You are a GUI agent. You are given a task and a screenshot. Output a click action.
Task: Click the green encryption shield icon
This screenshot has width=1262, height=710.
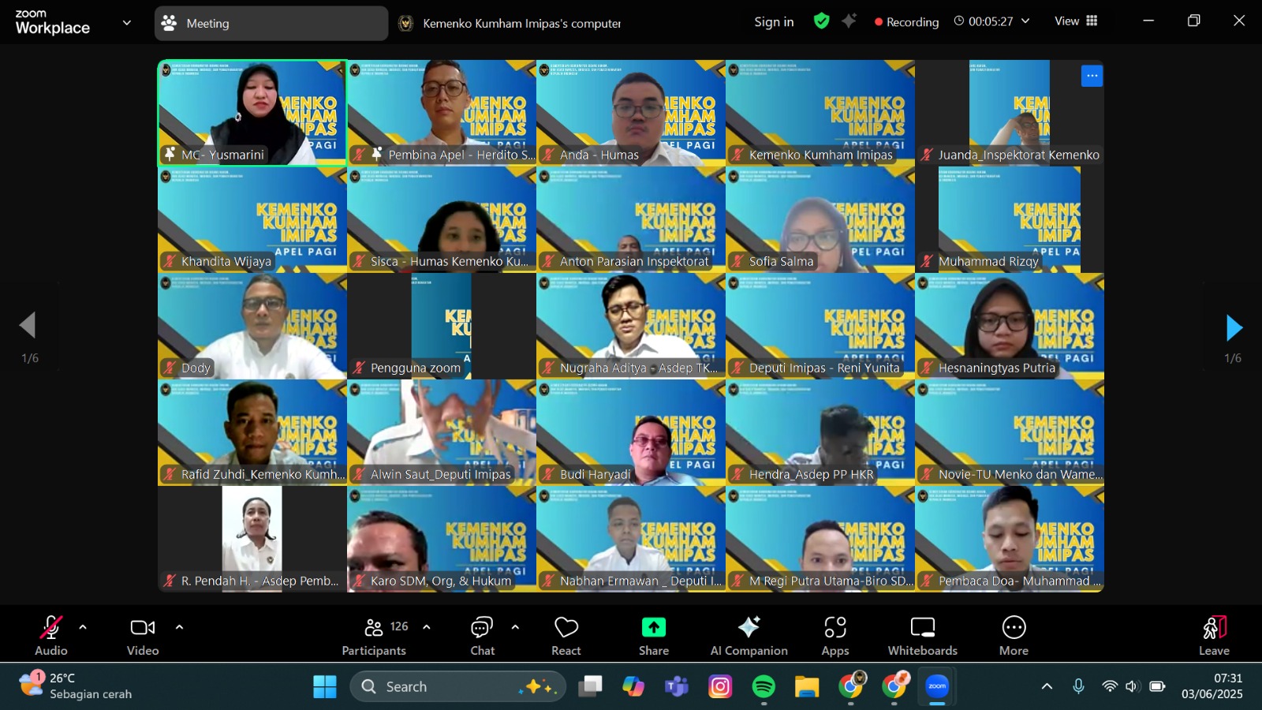click(821, 21)
